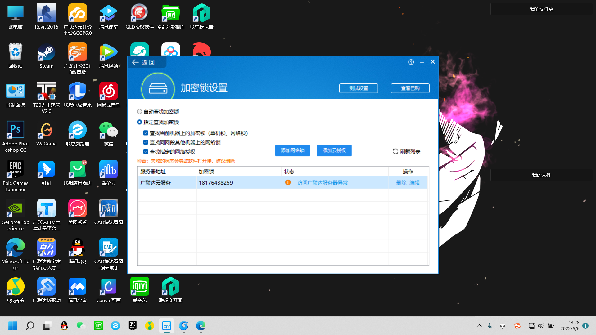The width and height of the screenshot is (596, 335).
Task: Click 编辑 for the listed server entry
Action: point(415,183)
